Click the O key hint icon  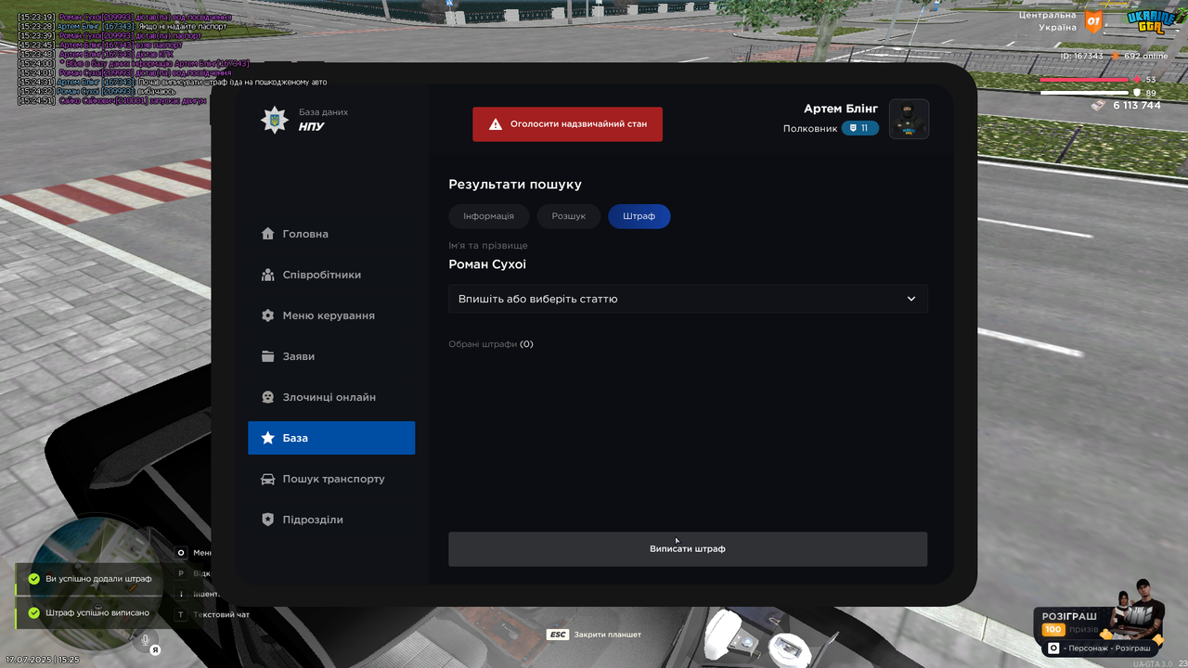[x=181, y=552]
